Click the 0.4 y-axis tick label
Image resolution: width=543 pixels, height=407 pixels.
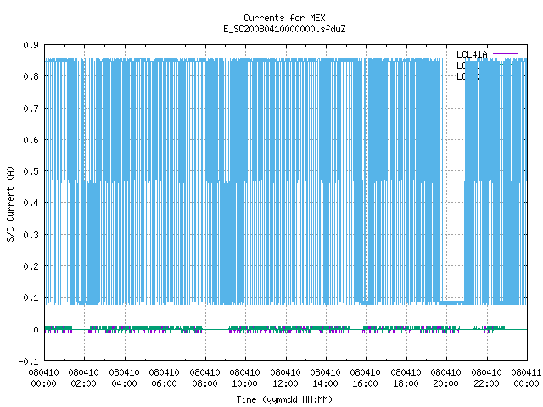31,203
